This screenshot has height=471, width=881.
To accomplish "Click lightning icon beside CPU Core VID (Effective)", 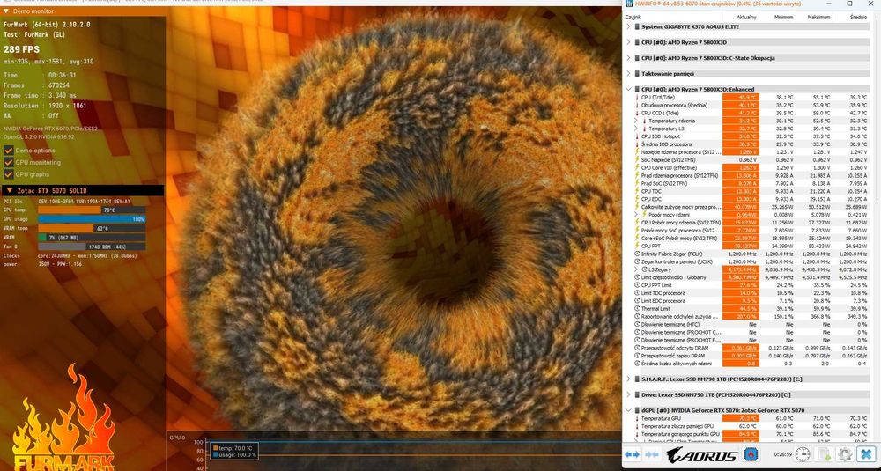I will tap(637, 168).
